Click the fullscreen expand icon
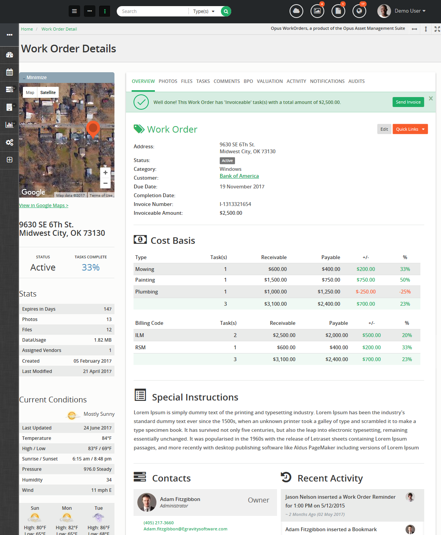 point(437,29)
